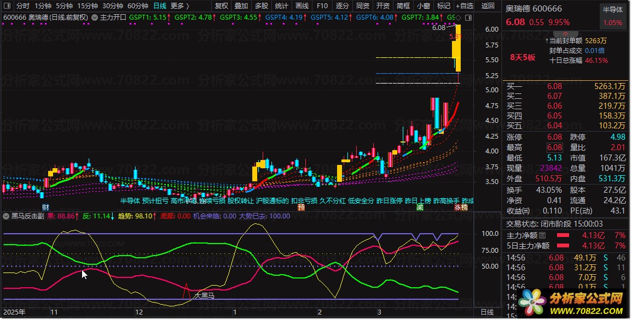Open the 小窗 small window
This screenshot has width=632, height=320.
click(423, 6)
